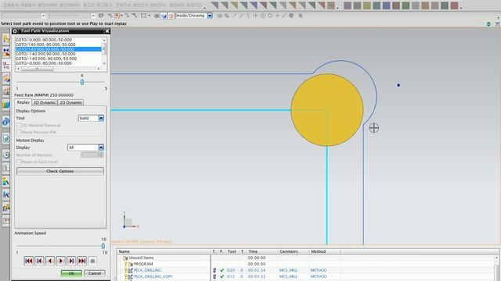The image size is (501, 281).
Task: Click the Tool column header
Action: click(232, 251)
